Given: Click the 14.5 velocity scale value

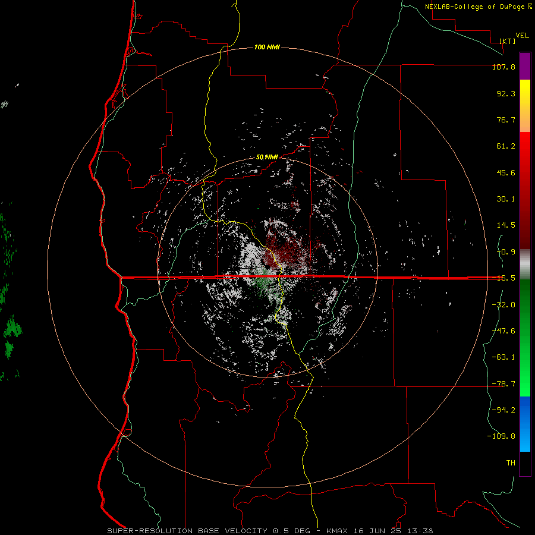Looking at the screenshot, I should [x=506, y=225].
